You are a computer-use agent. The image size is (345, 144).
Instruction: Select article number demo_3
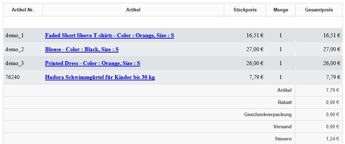[14, 63]
